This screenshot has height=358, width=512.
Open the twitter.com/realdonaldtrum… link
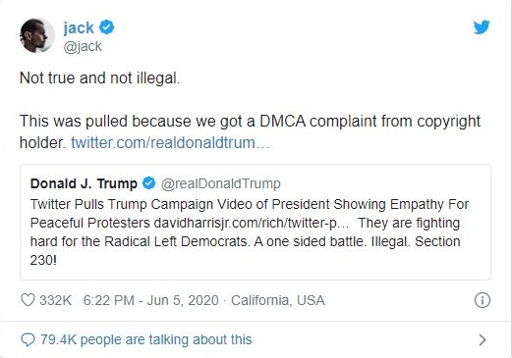point(170,142)
